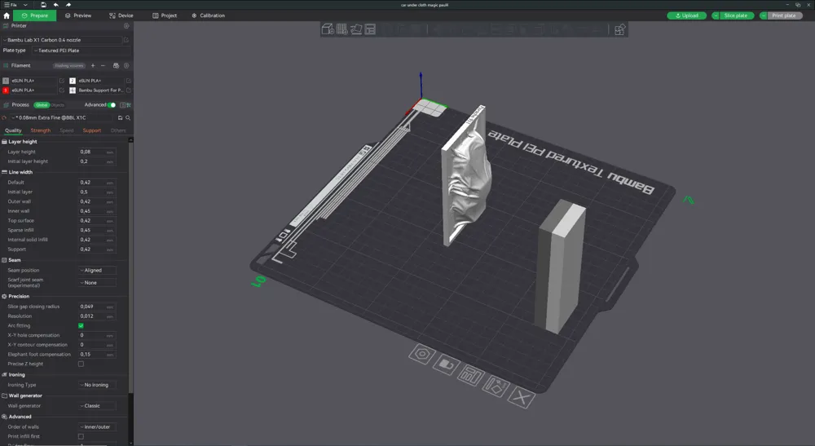Redo the action with the forward arrow

click(x=68, y=5)
